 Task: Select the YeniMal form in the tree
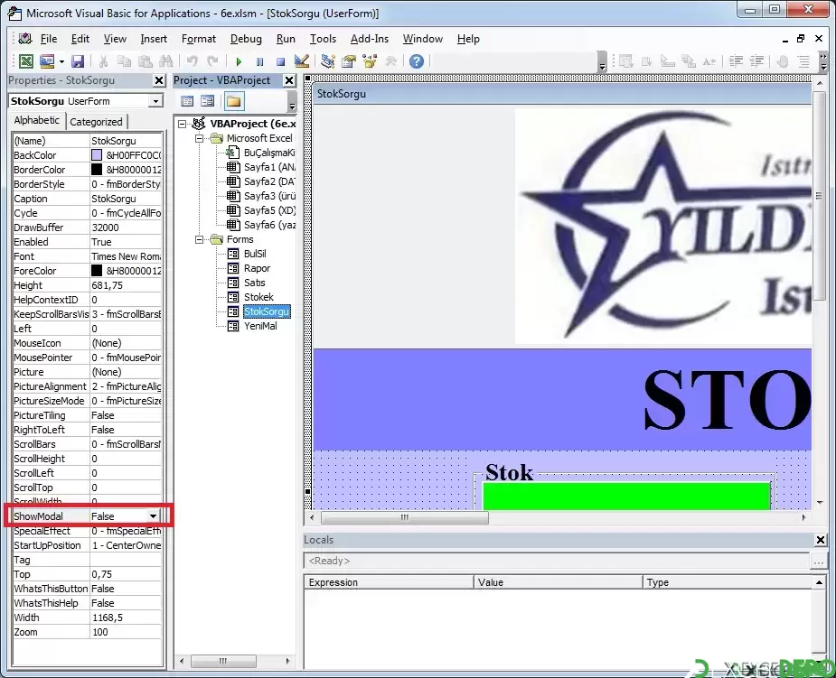260,326
